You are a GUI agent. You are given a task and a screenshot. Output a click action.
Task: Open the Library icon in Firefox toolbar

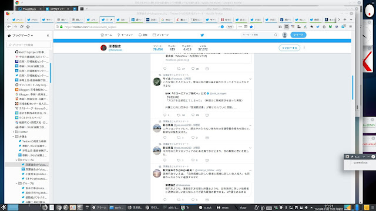point(280,27)
